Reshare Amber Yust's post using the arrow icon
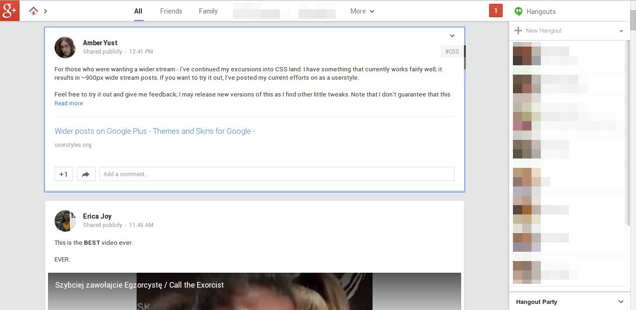 [86, 174]
